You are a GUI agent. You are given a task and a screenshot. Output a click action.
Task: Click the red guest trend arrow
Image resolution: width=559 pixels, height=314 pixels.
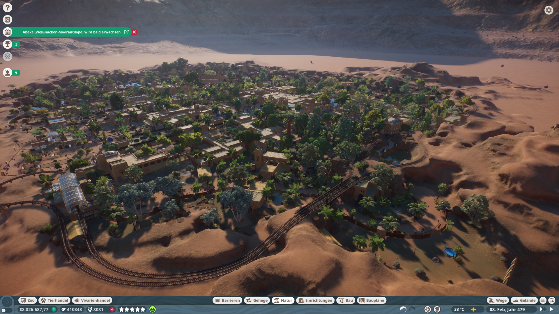[x=112, y=309]
